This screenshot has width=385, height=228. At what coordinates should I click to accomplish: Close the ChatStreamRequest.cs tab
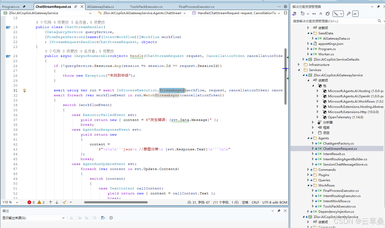[82, 7]
